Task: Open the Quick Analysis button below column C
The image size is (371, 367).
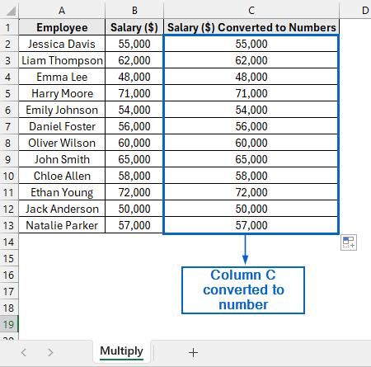Action: [349, 242]
